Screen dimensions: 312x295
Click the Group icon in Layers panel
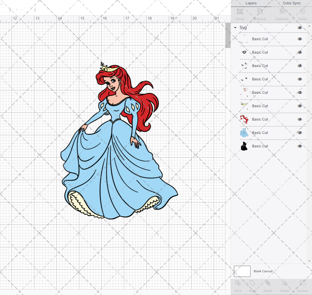coord(240,11)
